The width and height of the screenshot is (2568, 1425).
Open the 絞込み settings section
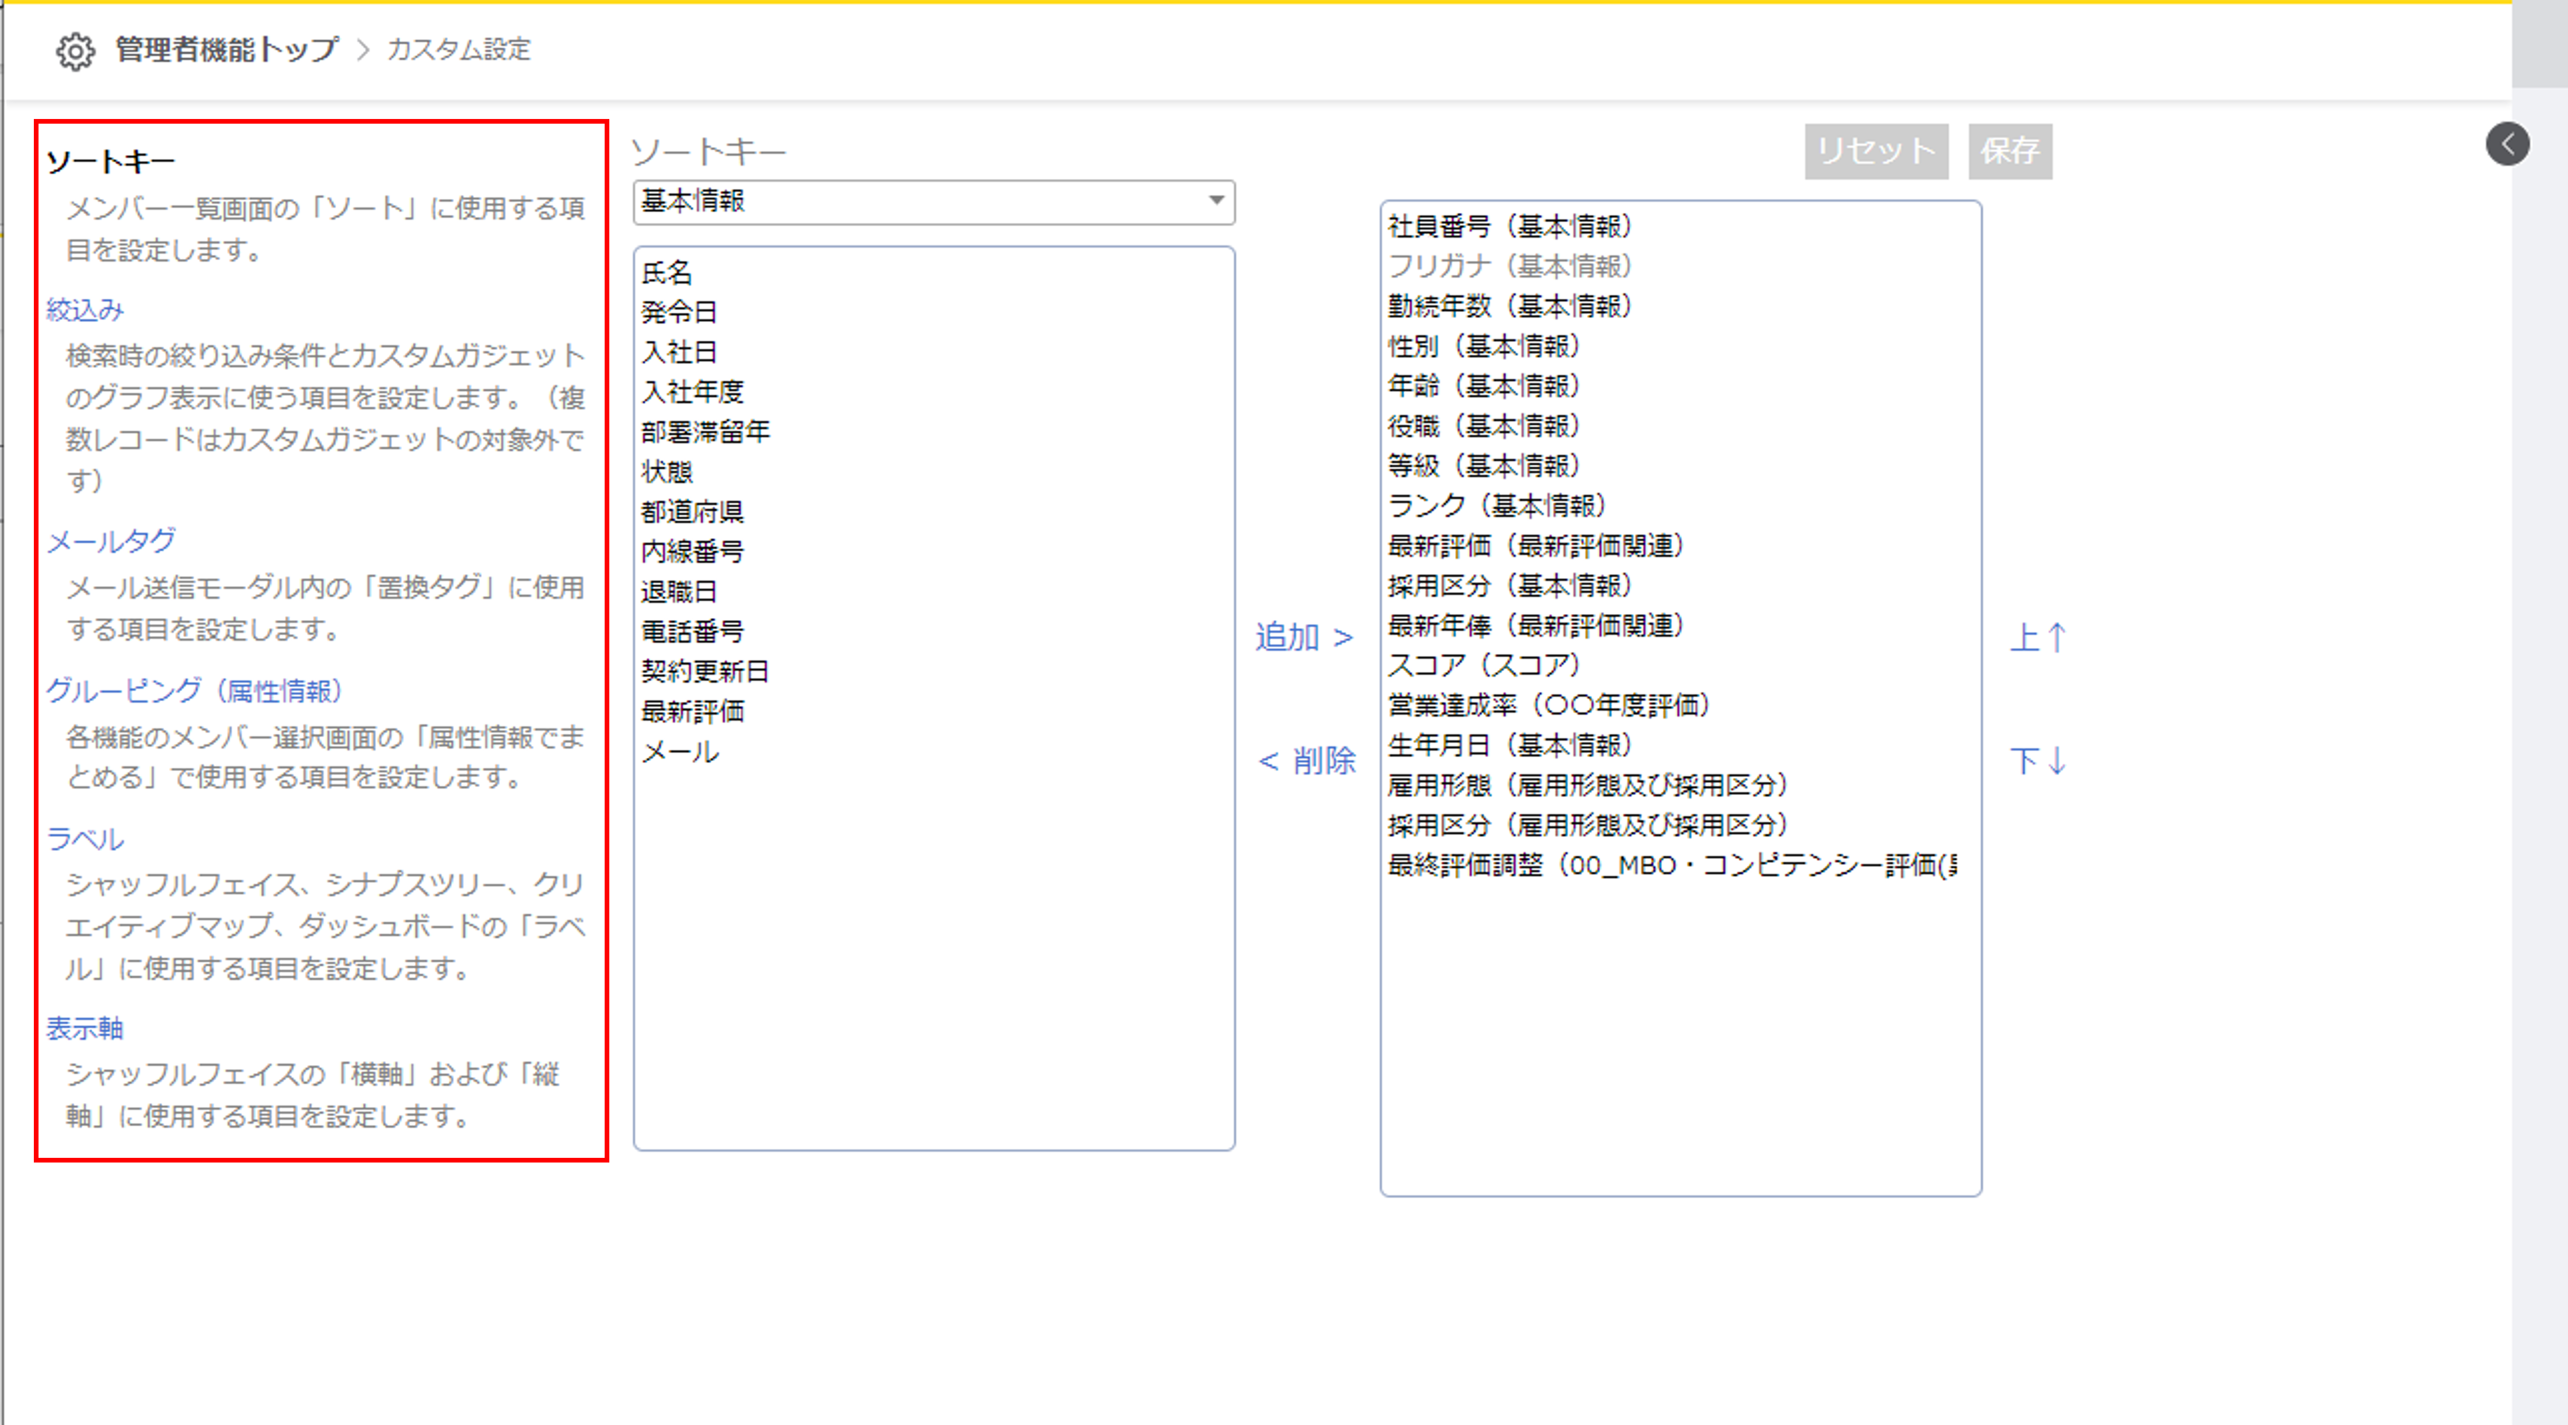point(86,310)
